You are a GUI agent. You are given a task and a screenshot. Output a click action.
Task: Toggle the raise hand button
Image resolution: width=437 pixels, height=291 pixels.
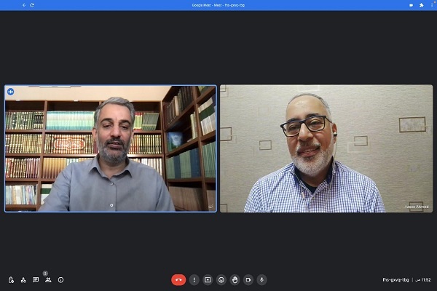(235, 279)
